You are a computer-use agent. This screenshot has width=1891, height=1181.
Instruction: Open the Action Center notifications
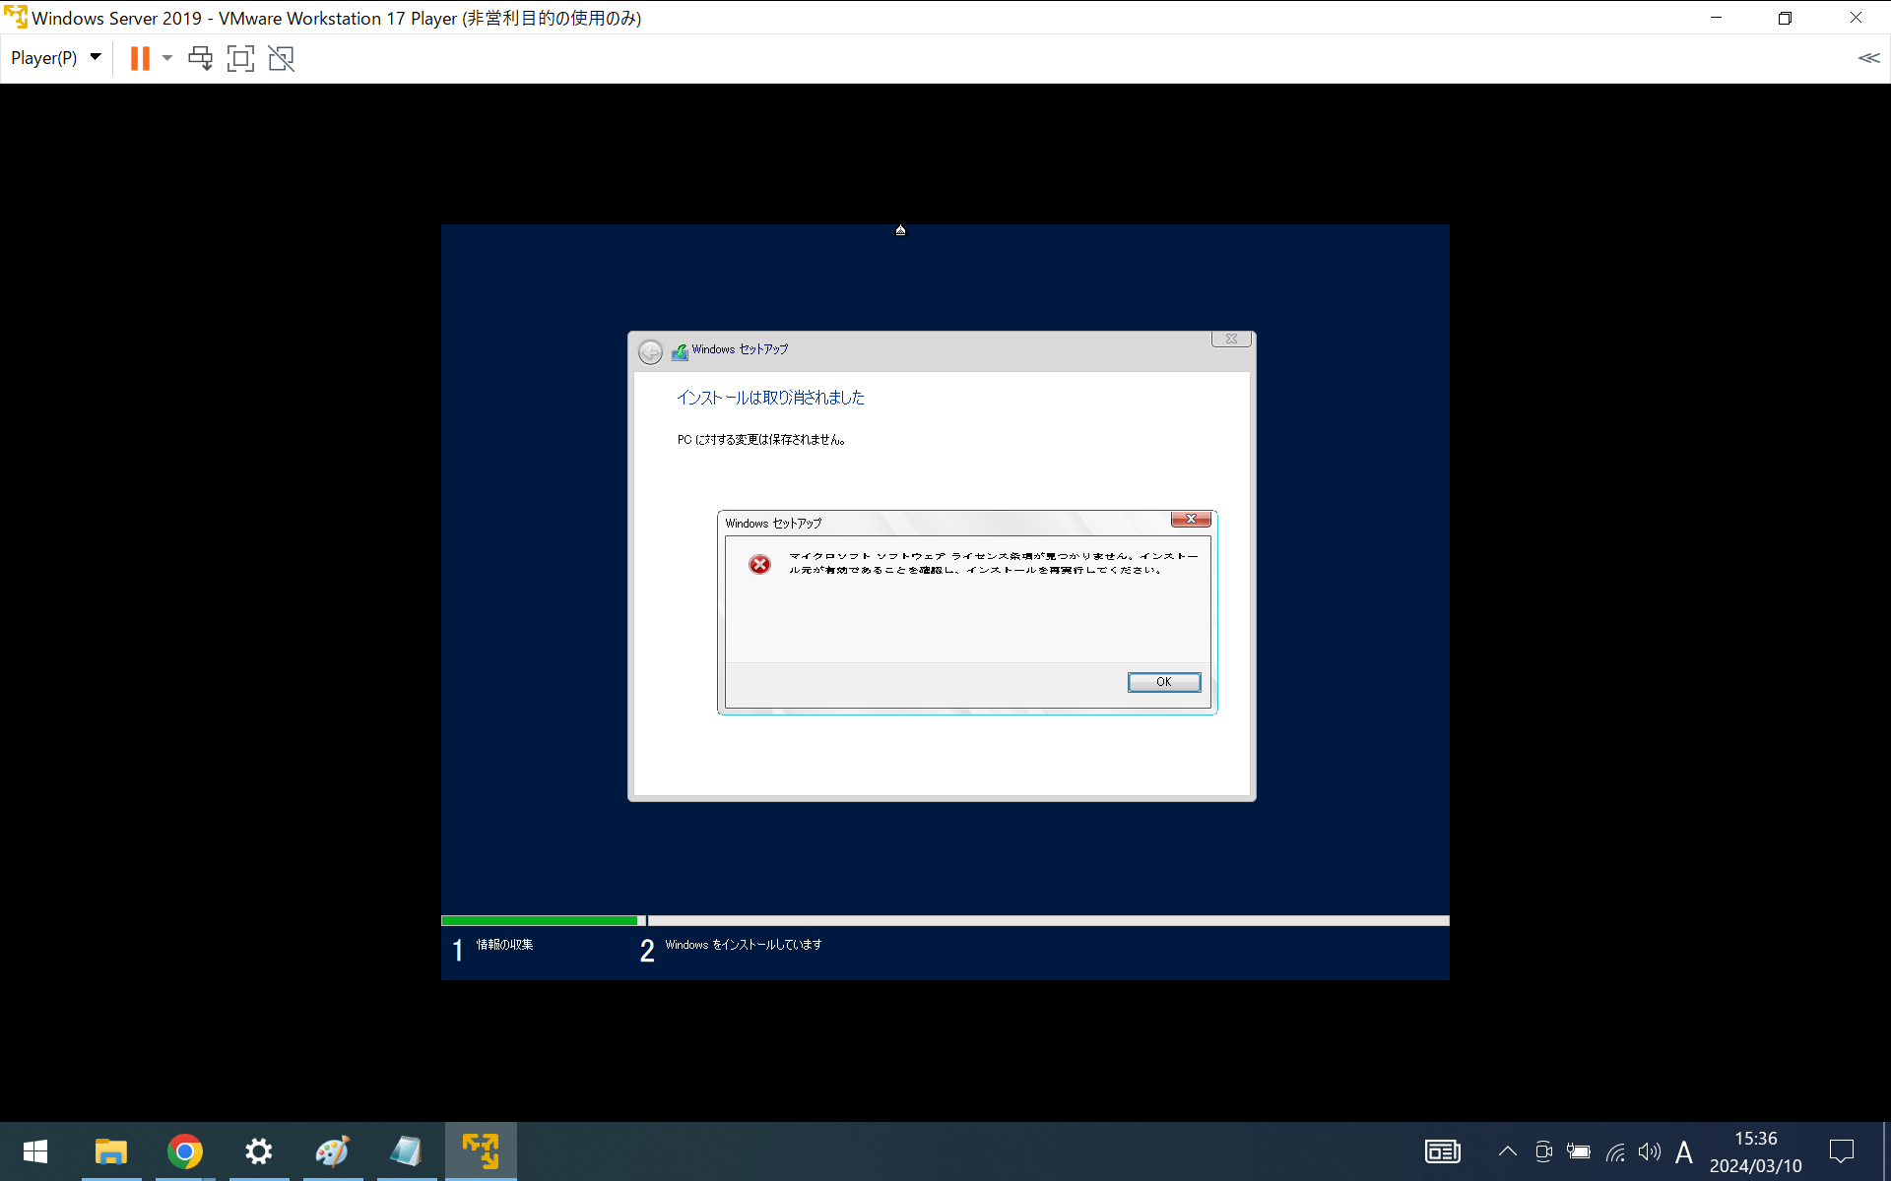1841,1150
